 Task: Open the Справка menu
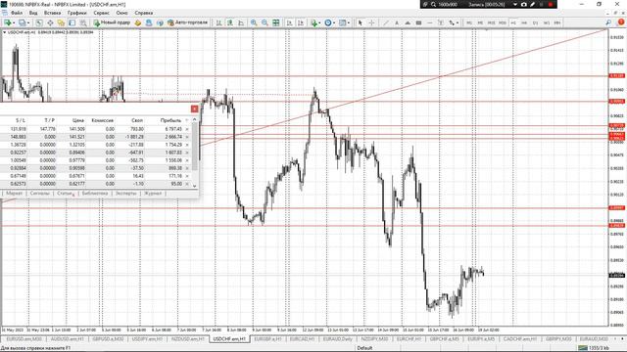(144, 13)
